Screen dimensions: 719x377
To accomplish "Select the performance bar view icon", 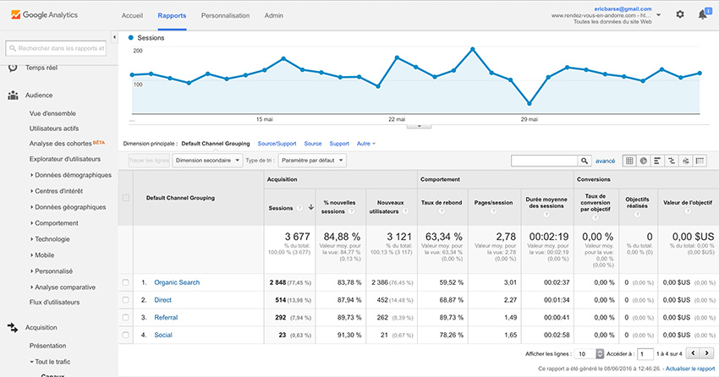I will pyautogui.click(x=656, y=161).
